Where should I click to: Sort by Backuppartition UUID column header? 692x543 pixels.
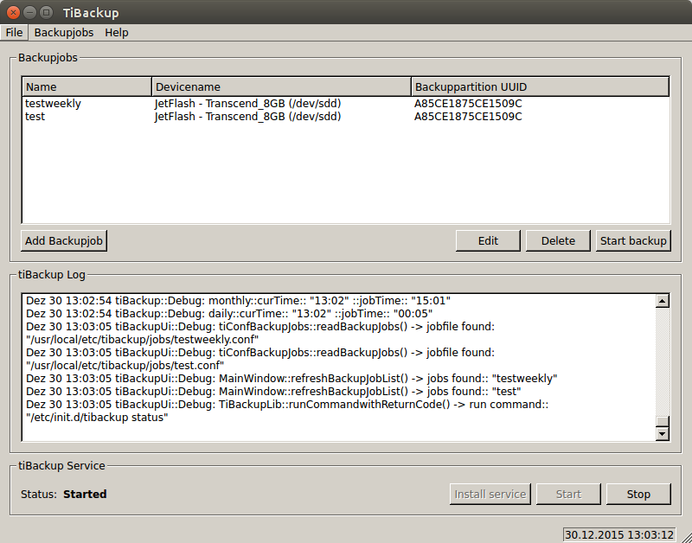540,87
